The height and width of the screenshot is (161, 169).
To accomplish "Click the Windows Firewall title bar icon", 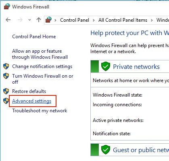I will [7, 6].
